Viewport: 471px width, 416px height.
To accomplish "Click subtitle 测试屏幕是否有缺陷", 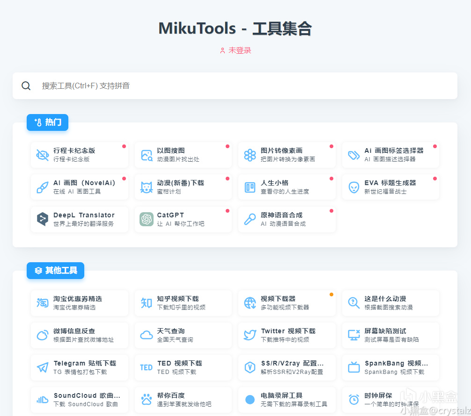I will pos(391,339).
